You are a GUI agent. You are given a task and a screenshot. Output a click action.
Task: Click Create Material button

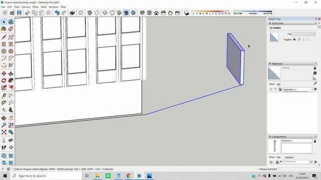coord(315,73)
